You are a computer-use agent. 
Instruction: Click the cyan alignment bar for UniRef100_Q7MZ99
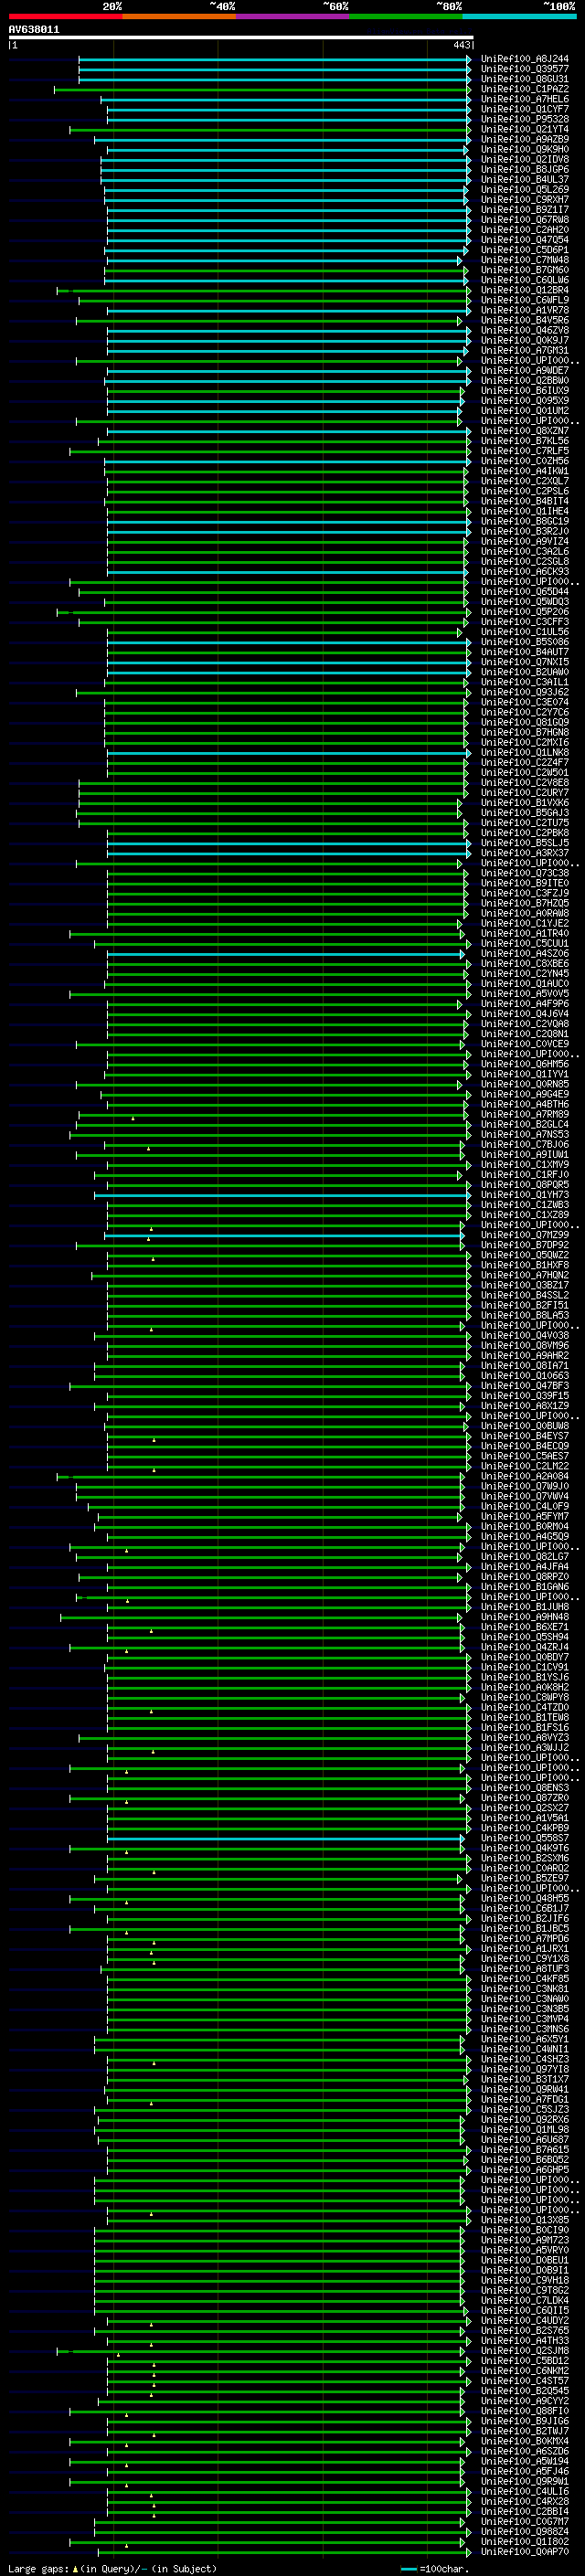pyautogui.click(x=284, y=1236)
